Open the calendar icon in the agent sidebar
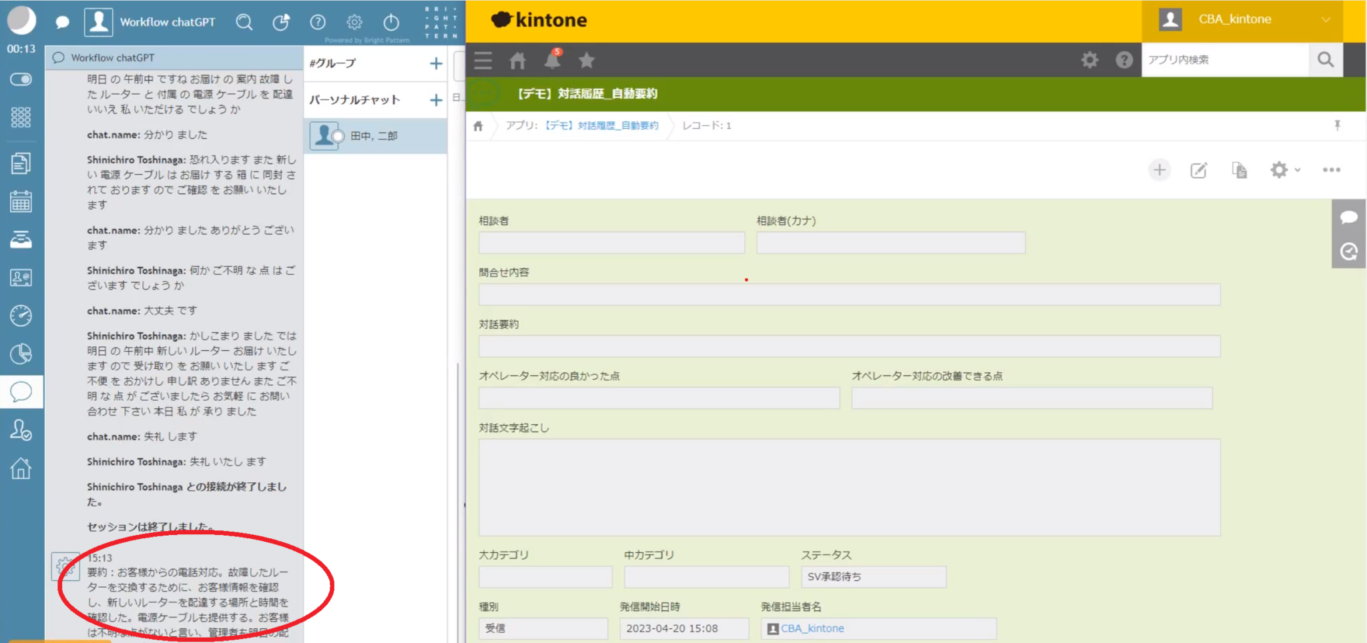The image size is (1367, 643). (21, 201)
